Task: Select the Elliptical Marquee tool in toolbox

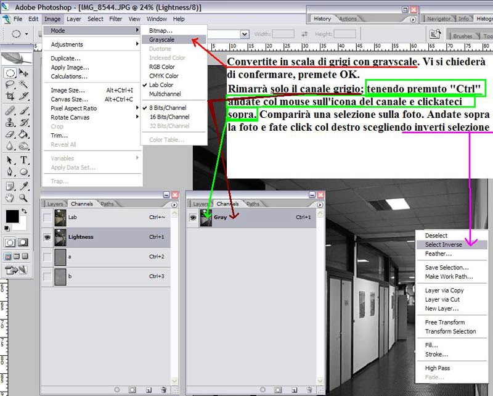Action: pyautogui.click(x=10, y=73)
